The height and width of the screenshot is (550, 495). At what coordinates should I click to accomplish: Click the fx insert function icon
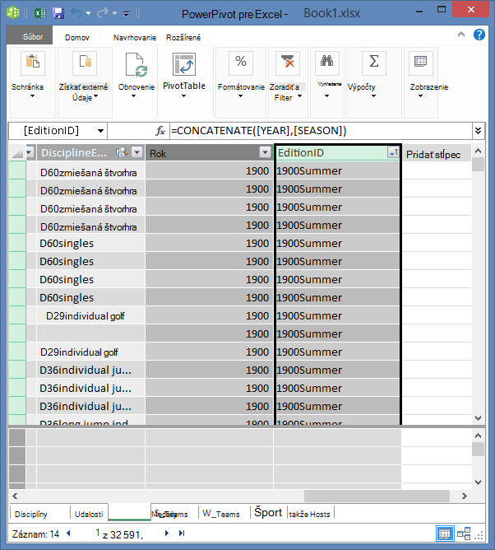coord(160,131)
